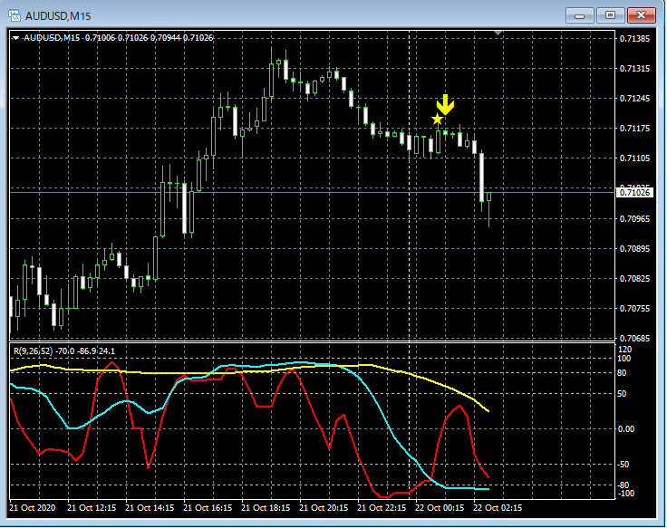
Task: Click the 0.70895 price scale label
Action: 634,248
